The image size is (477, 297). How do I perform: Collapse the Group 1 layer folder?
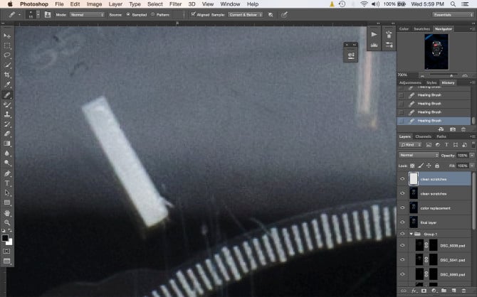[410, 233]
